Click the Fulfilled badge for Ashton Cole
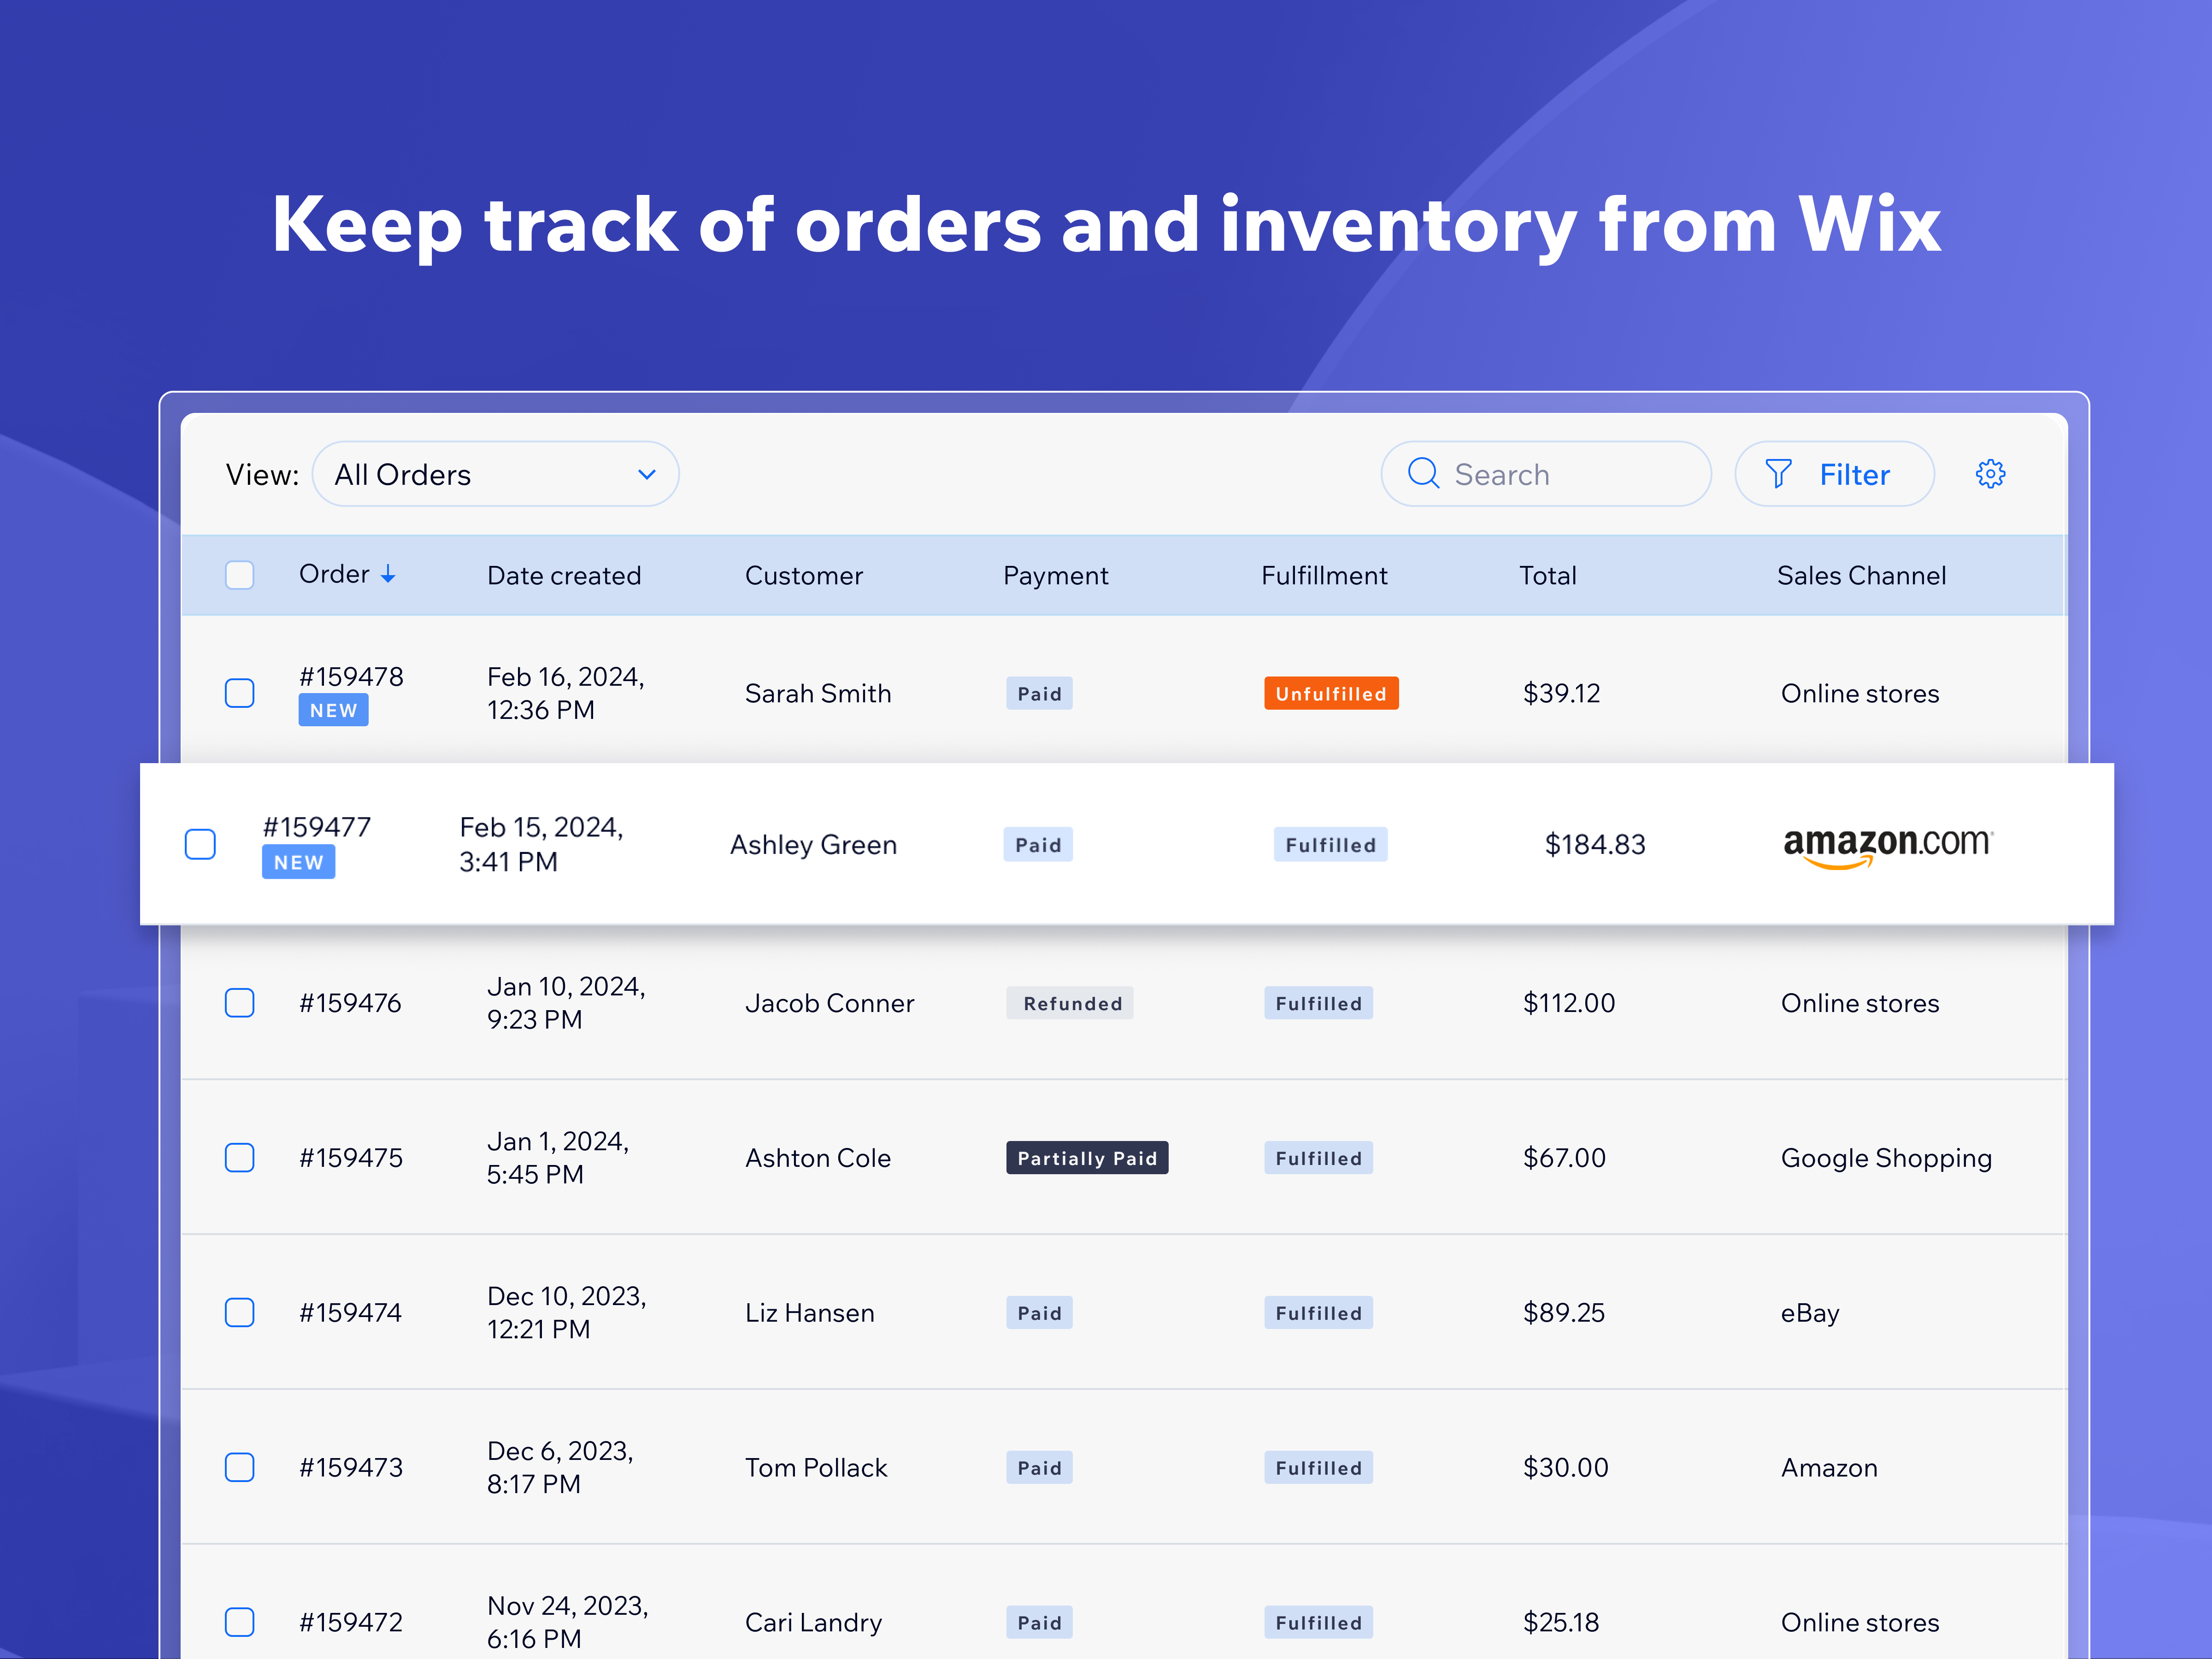The image size is (2212, 1659). pos(1318,1158)
